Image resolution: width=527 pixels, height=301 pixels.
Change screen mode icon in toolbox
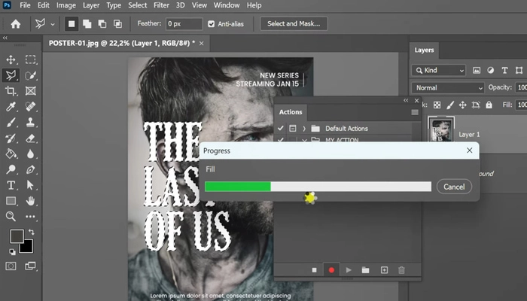click(30, 266)
